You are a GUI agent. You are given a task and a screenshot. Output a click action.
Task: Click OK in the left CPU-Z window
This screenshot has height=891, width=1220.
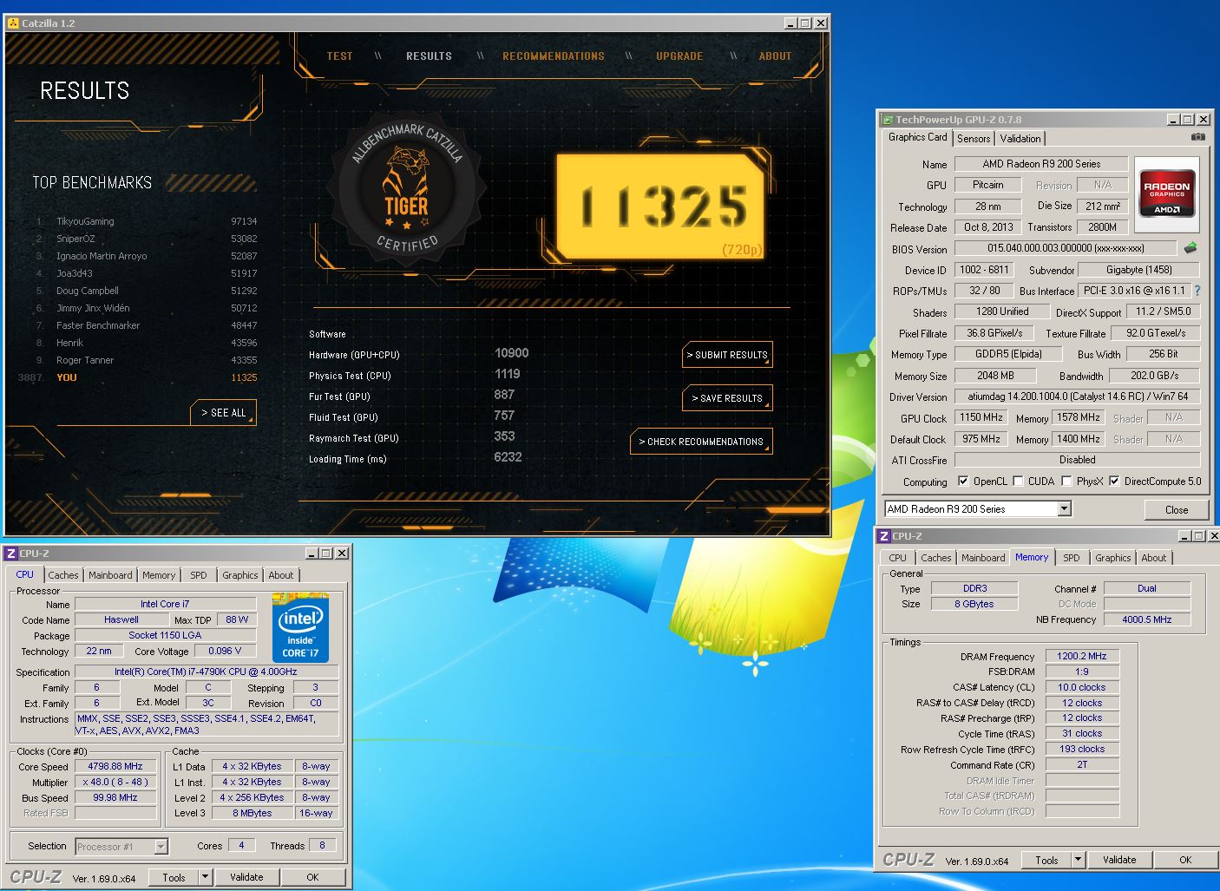(312, 877)
